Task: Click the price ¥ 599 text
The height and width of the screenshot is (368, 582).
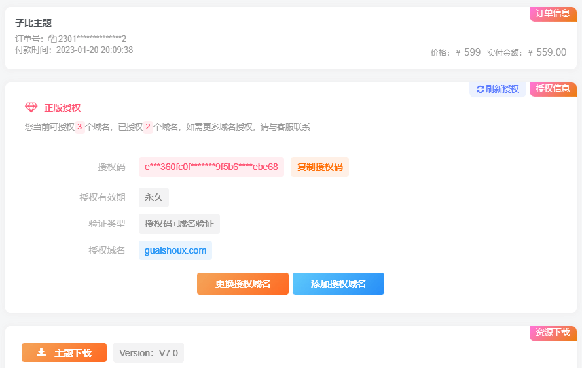Action: (468, 52)
